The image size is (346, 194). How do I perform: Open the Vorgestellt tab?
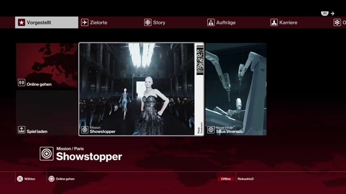point(47,22)
